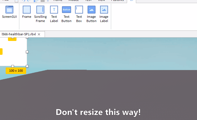Insert a Text Box

79,14
